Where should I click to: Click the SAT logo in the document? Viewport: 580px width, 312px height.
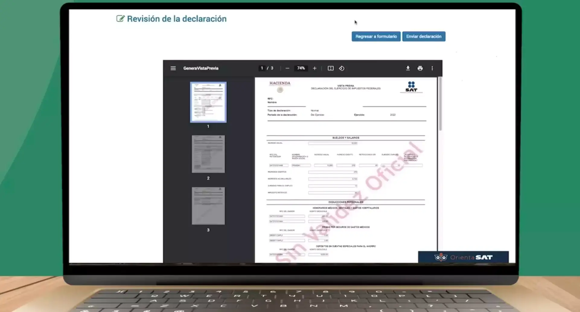click(411, 87)
